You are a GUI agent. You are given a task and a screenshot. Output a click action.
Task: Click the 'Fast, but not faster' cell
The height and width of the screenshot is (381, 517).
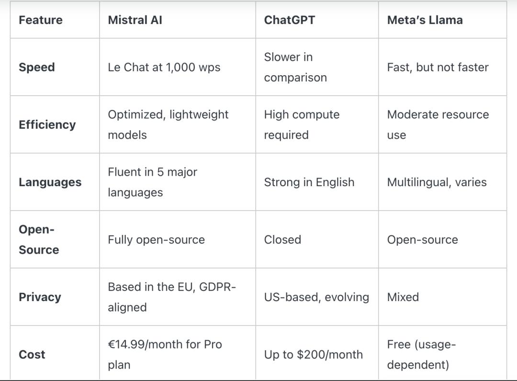(438, 67)
